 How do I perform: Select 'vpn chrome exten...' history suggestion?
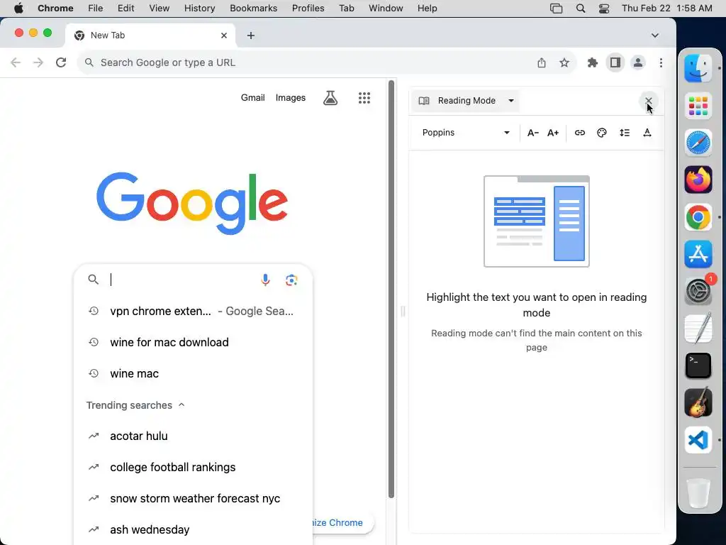click(193, 311)
